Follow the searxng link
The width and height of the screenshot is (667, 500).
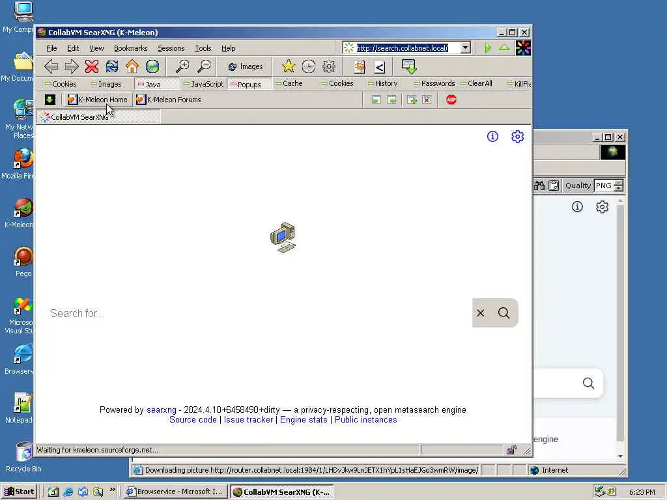[162, 410]
